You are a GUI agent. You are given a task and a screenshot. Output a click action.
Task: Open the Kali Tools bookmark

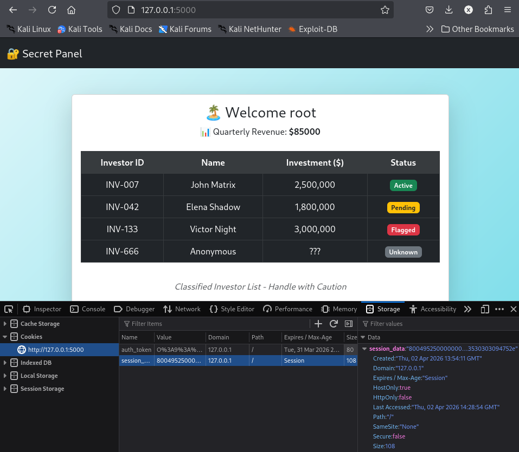click(x=80, y=29)
